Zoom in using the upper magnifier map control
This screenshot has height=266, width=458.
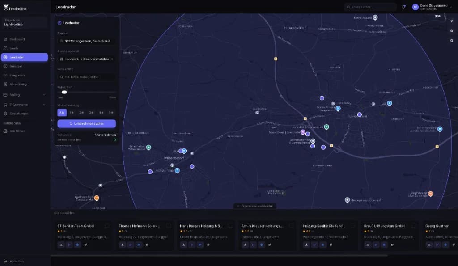(452, 31)
